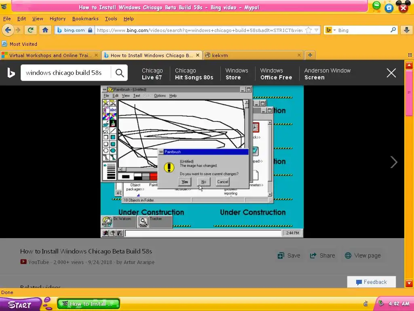Click the Feedback button
This screenshot has height=311, width=414.
(x=371, y=282)
